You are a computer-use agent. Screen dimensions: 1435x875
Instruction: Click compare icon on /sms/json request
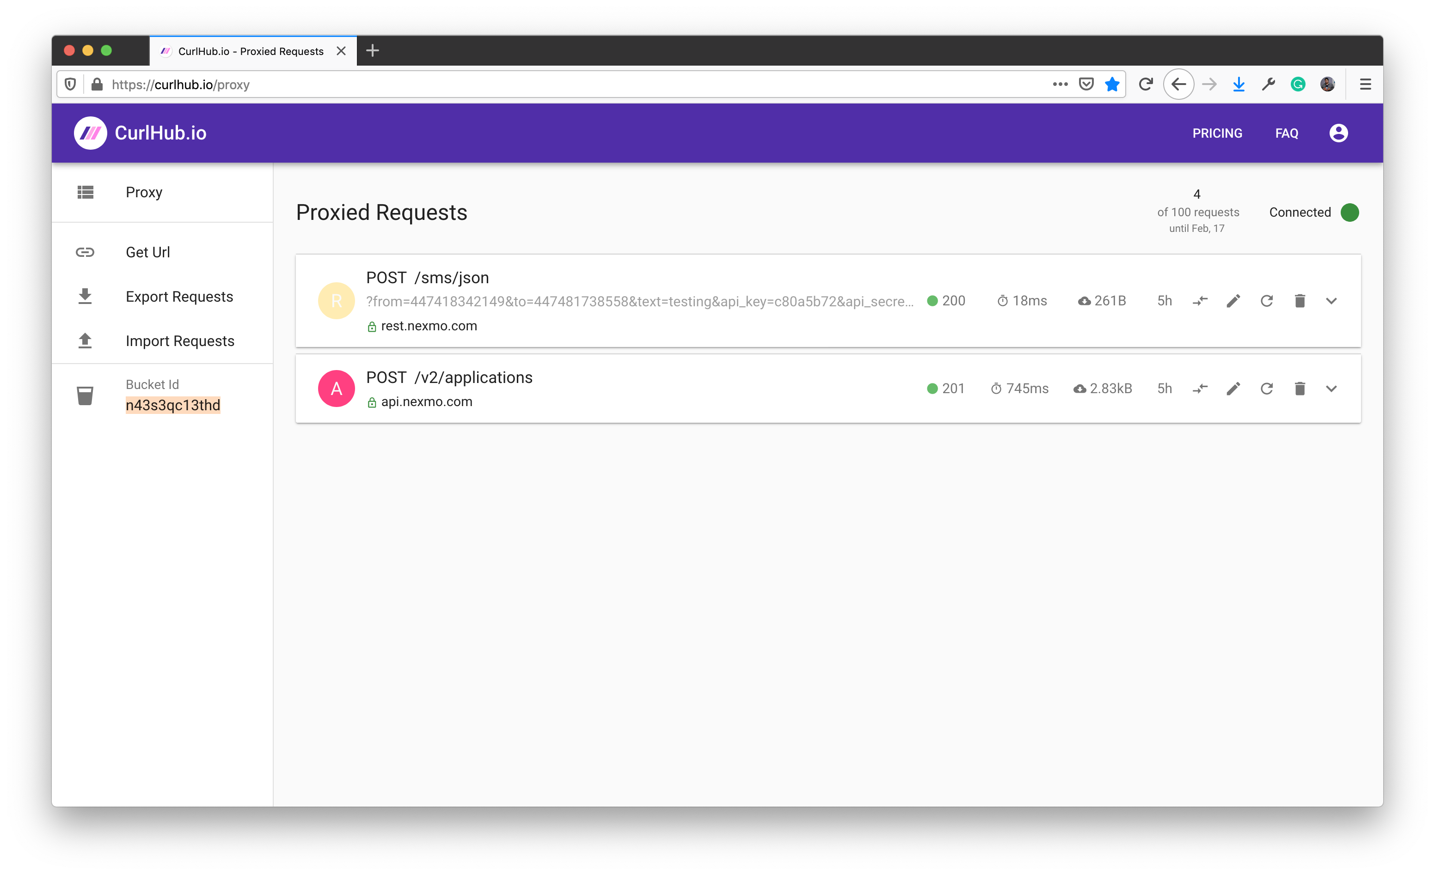click(1200, 301)
